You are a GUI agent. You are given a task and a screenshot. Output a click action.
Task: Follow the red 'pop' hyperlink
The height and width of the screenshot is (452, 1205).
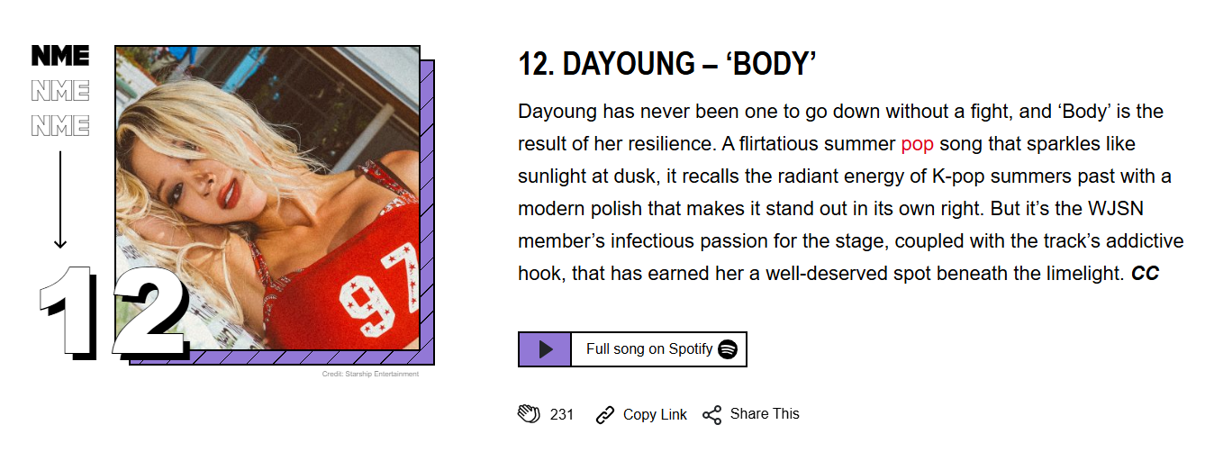pyautogui.click(x=917, y=144)
